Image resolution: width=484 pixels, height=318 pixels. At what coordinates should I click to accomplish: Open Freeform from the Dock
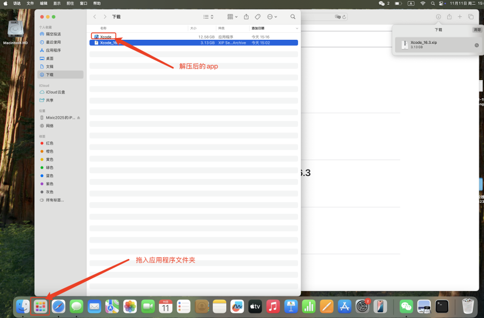tap(237, 306)
